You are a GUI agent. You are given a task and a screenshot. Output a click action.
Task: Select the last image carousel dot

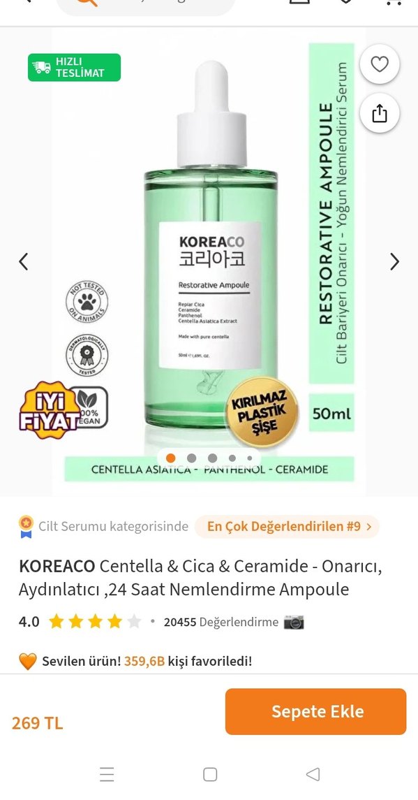tap(249, 458)
